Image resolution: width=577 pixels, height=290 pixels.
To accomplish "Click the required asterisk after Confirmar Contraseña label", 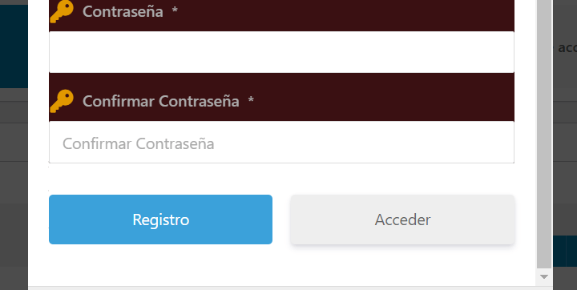I will click(x=251, y=99).
